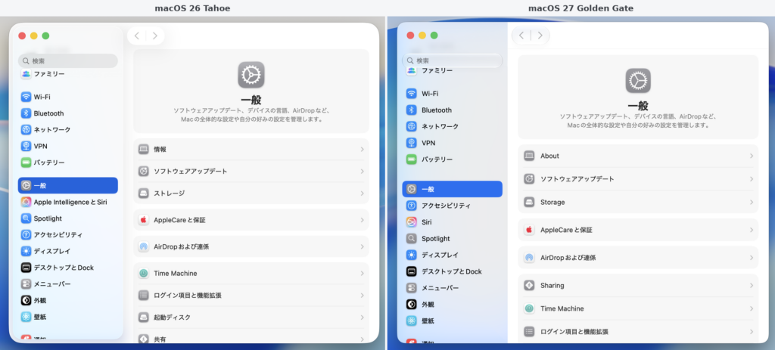Open Siri icon in Golden Gate sidebar
775x350 pixels.
[411, 222]
